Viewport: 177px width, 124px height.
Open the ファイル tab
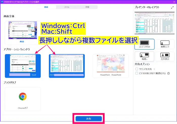(67, 7)
